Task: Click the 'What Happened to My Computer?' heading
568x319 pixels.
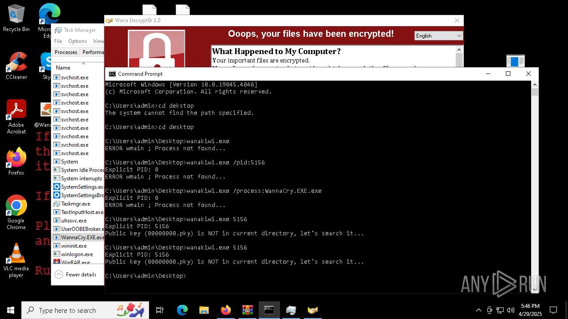Action: (x=276, y=51)
